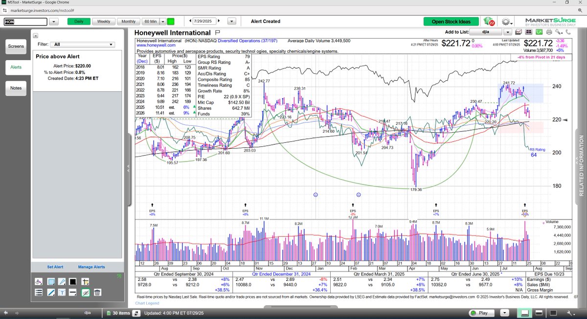Click the green chart pattern icon
Image resolution: width=587 pixels, height=319 pixels.
pos(539,32)
